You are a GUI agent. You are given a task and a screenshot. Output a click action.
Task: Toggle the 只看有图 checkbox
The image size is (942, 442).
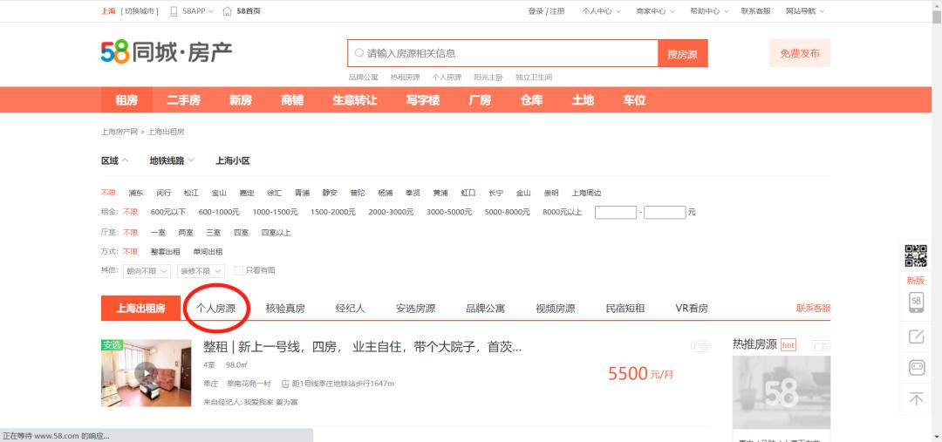pos(238,271)
